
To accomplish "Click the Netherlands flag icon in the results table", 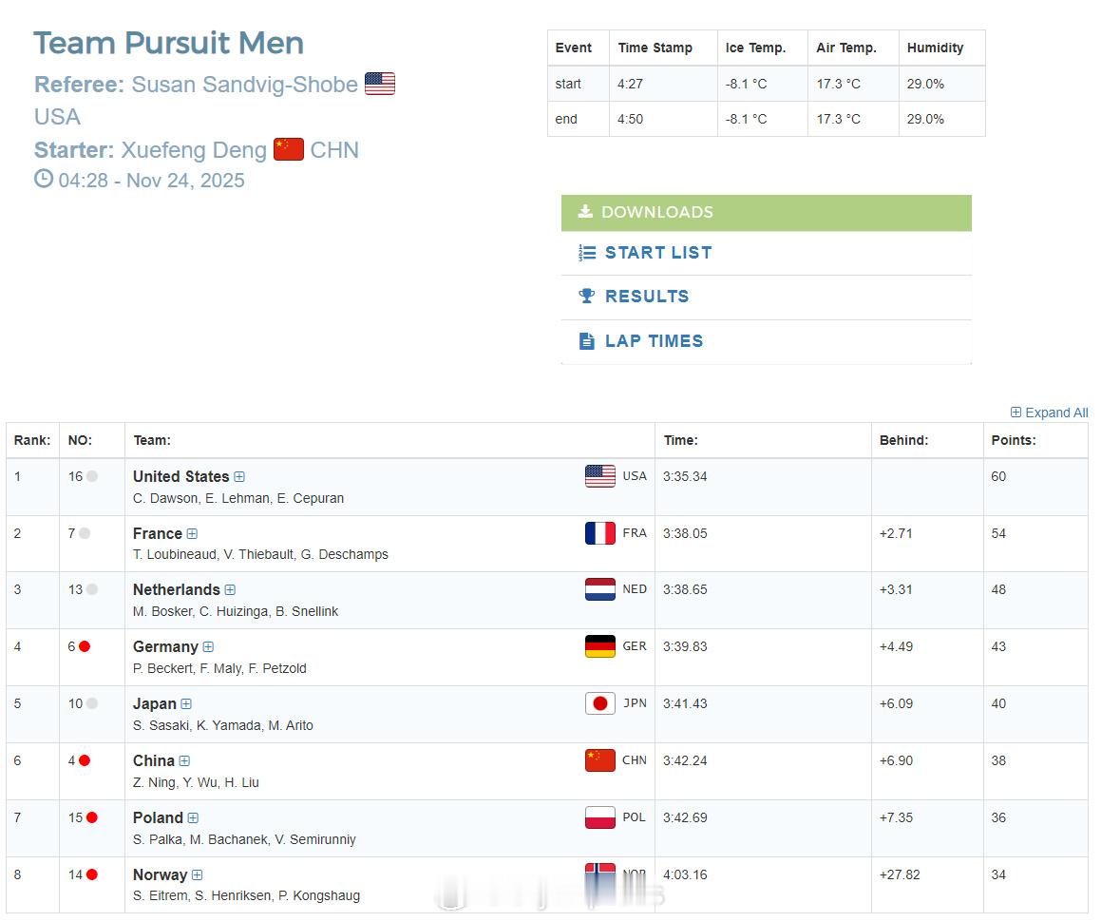I will coord(600,589).
